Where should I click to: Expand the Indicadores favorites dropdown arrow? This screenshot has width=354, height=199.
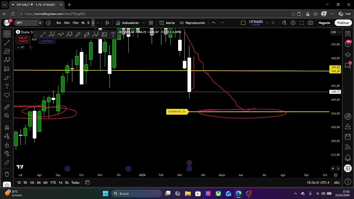(x=144, y=23)
